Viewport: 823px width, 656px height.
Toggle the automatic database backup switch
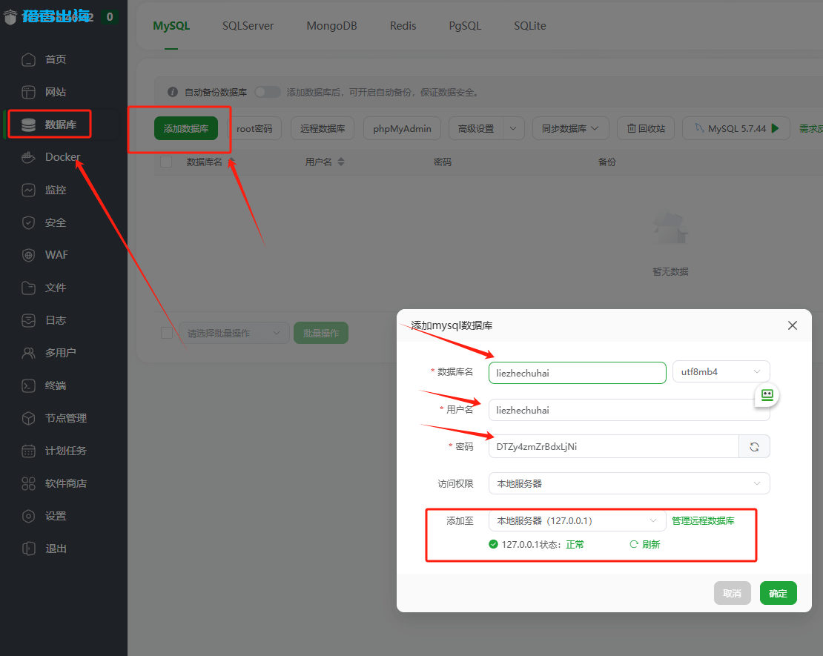click(x=267, y=92)
